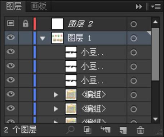
Task: Click the delete selection trash icon
Action: click(140, 130)
